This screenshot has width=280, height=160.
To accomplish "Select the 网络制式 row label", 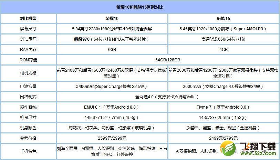I will coord(28,97).
